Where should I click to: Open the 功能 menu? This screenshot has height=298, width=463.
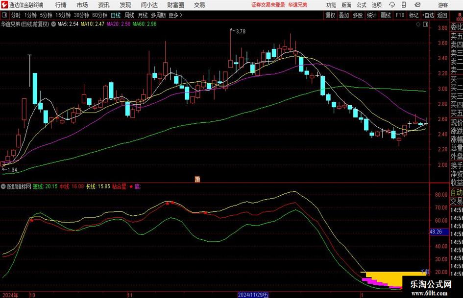pyautogui.click(x=331, y=5)
